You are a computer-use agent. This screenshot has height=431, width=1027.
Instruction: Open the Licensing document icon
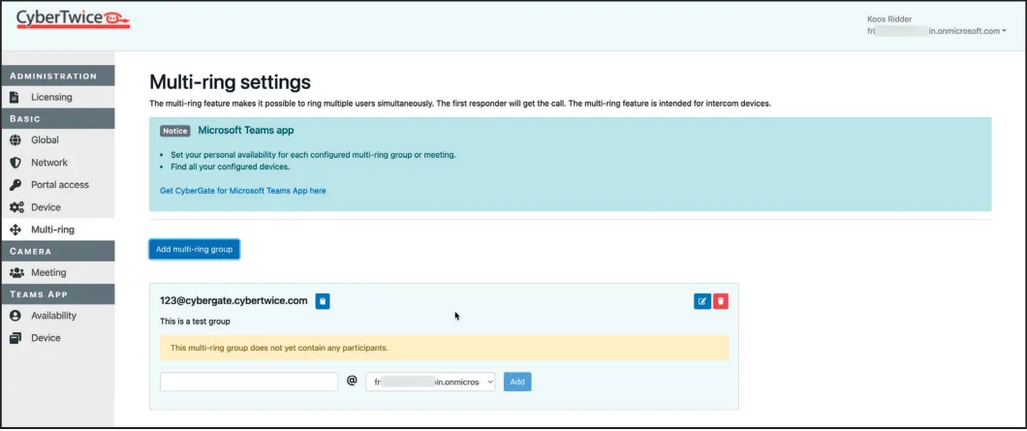[x=16, y=97]
